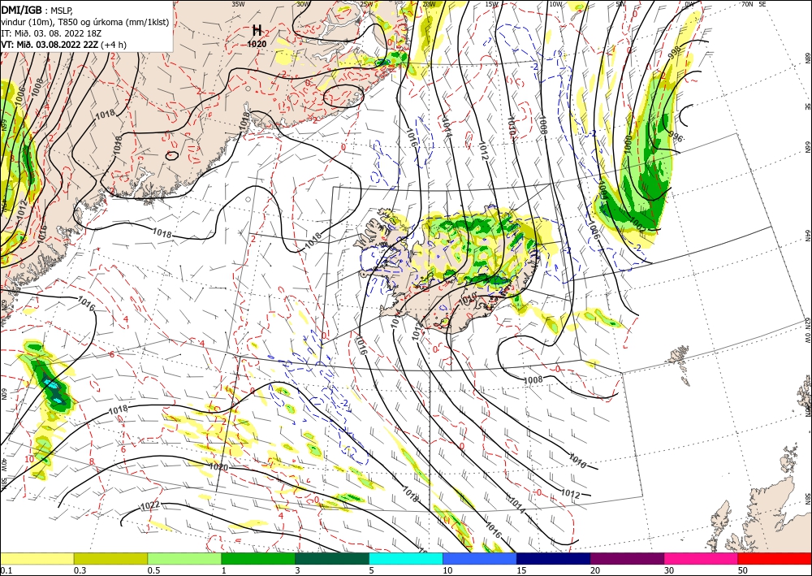The height and width of the screenshot is (576, 812).
Task: Click the 30W longitude label
Action: [303, 3]
